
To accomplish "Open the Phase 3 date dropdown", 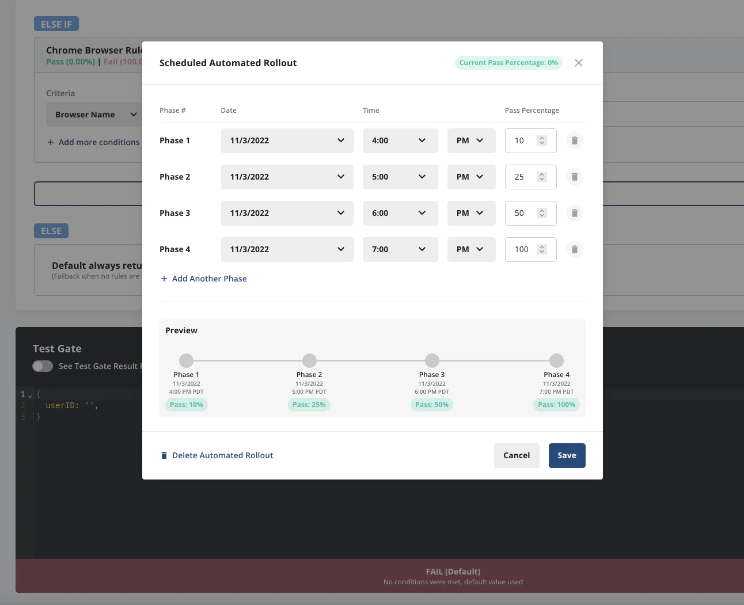I will [287, 213].
